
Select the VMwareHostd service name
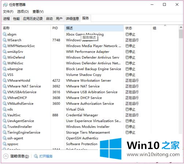[x=19, y=81]
